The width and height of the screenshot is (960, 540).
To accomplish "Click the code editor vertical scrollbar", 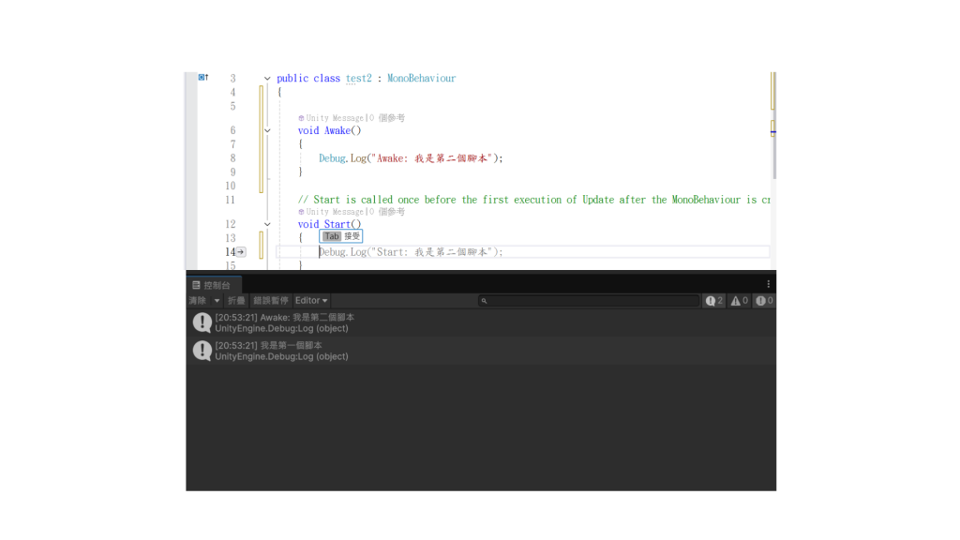I will pyautogui.click(x=773, y=126).
